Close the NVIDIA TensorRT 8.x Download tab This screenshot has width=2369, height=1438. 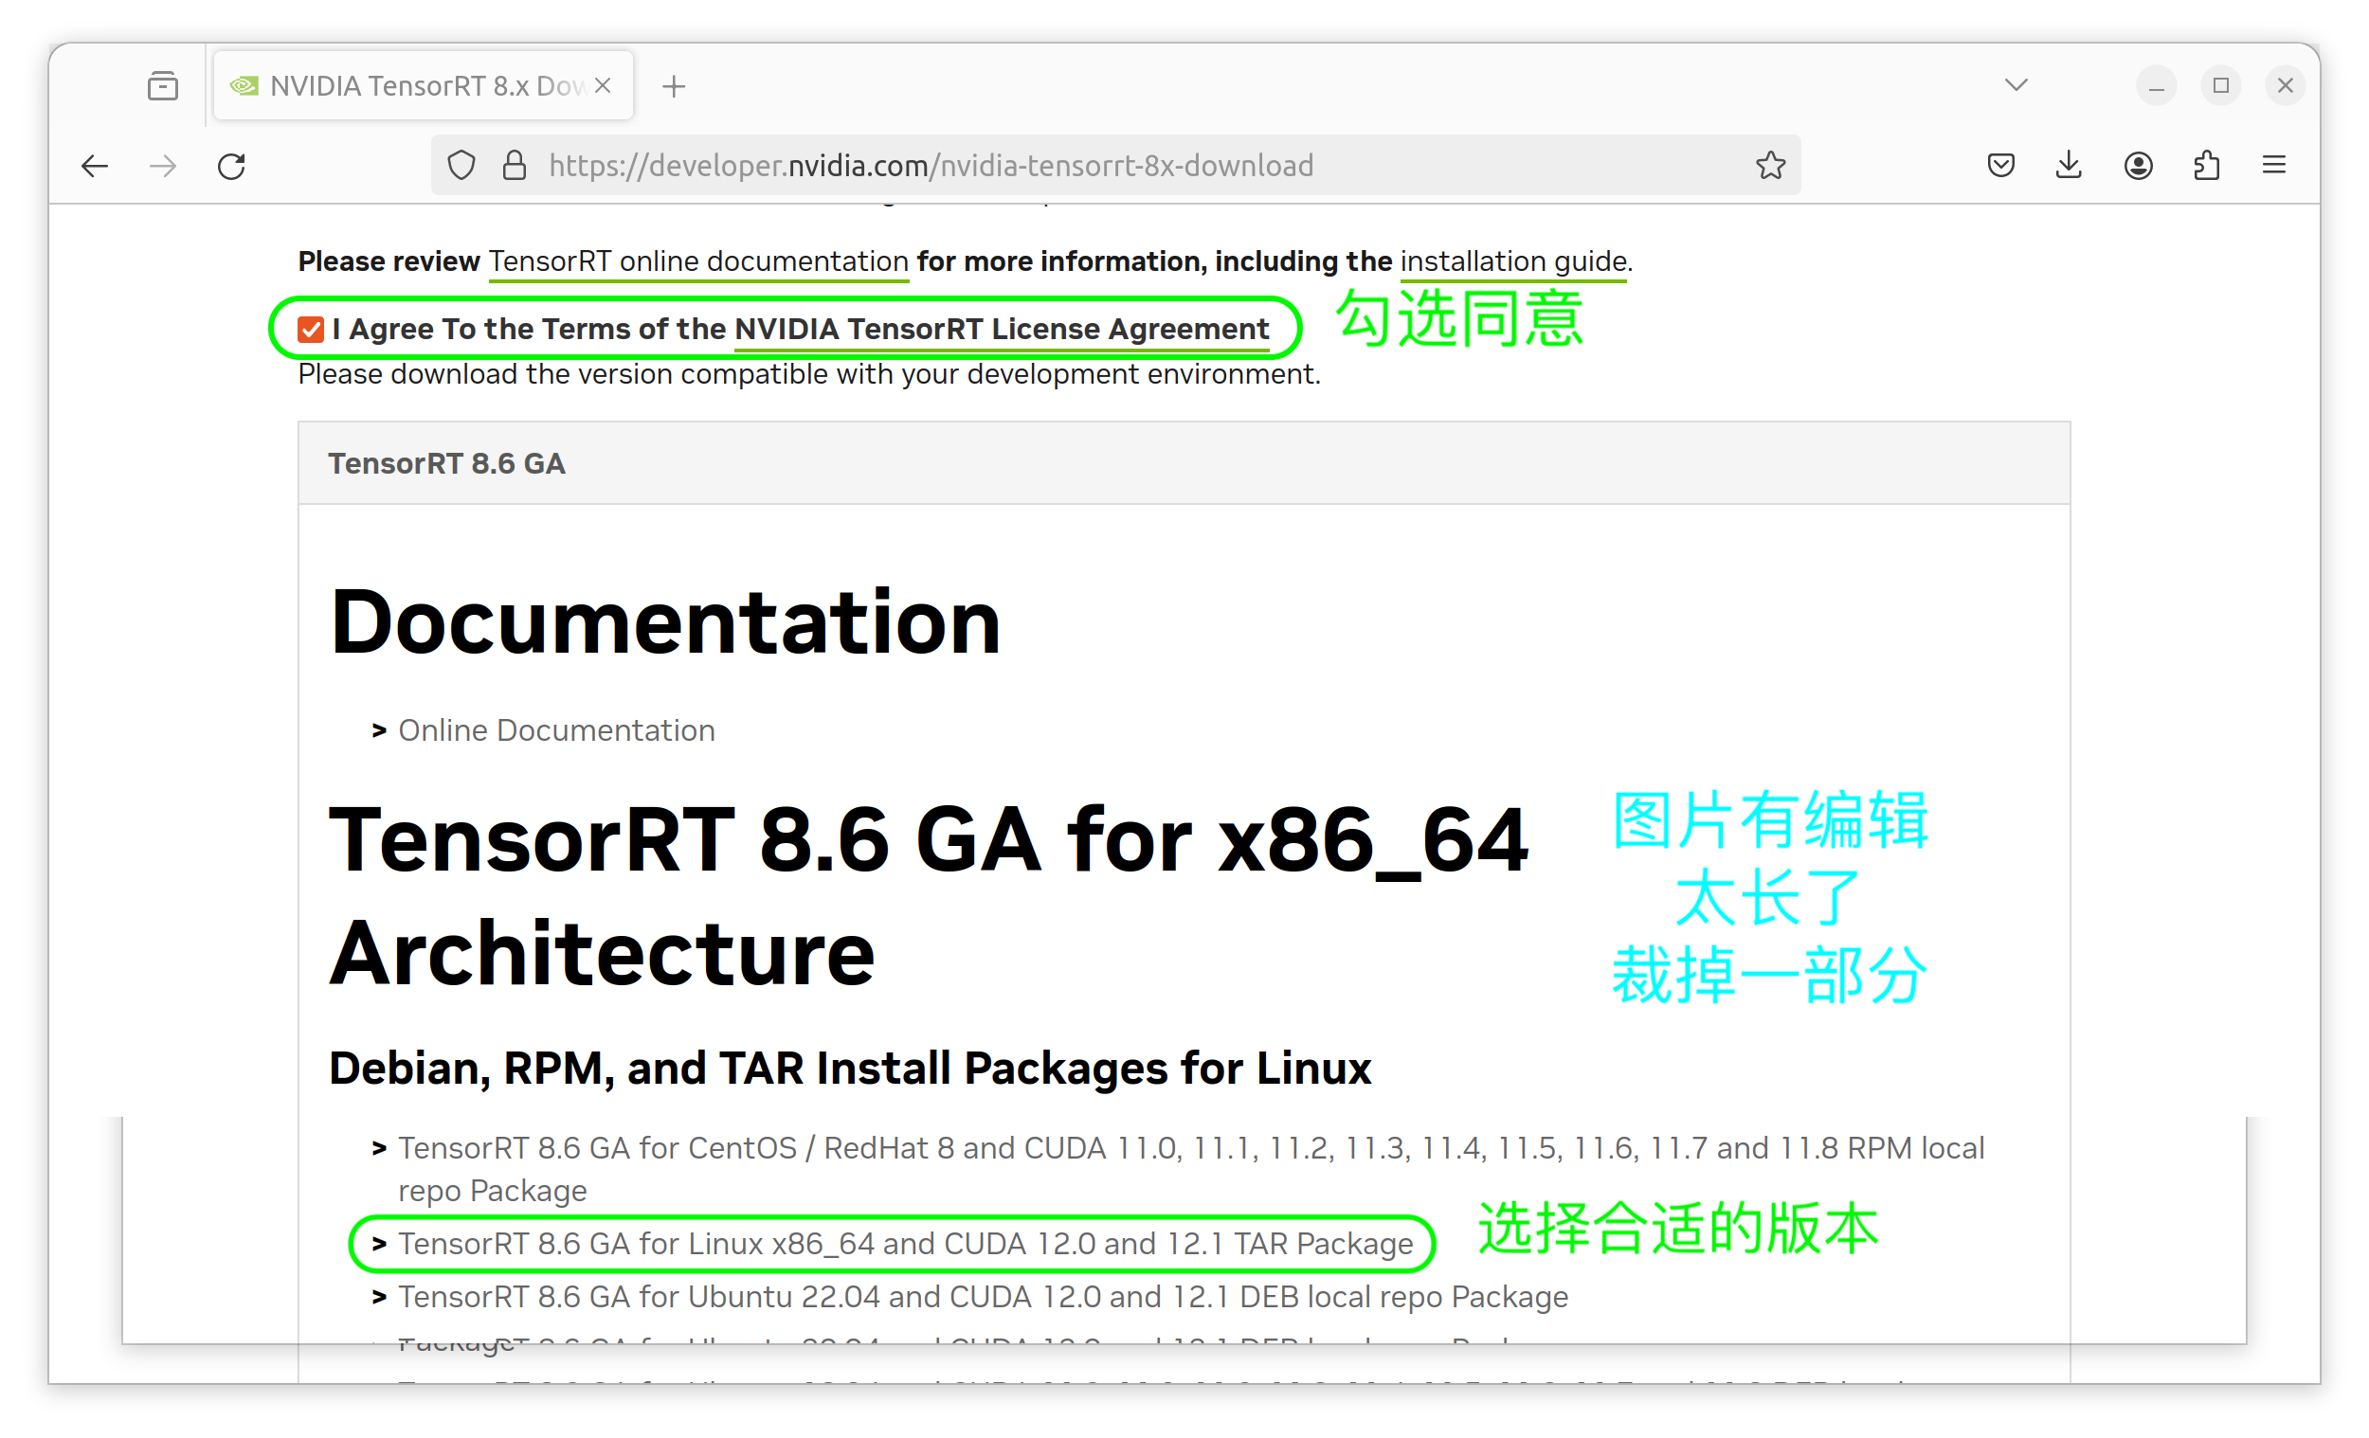[x=603, y=85]
